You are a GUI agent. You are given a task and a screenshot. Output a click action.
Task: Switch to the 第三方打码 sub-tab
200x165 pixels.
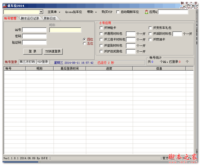[x=27, y=62]
